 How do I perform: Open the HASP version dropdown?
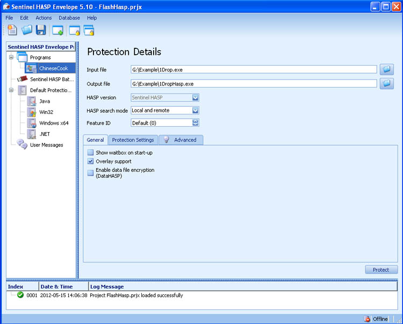tap(196, 97)
